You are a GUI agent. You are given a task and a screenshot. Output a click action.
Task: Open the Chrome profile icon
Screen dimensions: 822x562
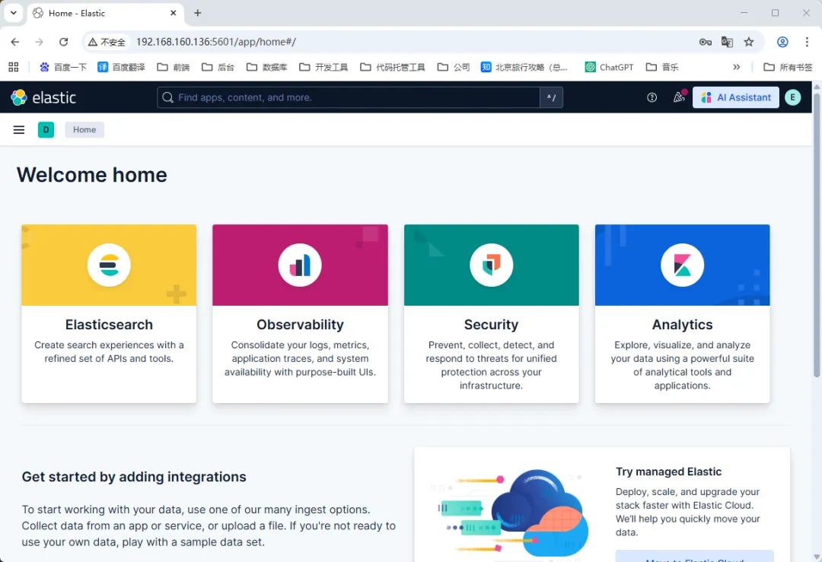(782, 42)
